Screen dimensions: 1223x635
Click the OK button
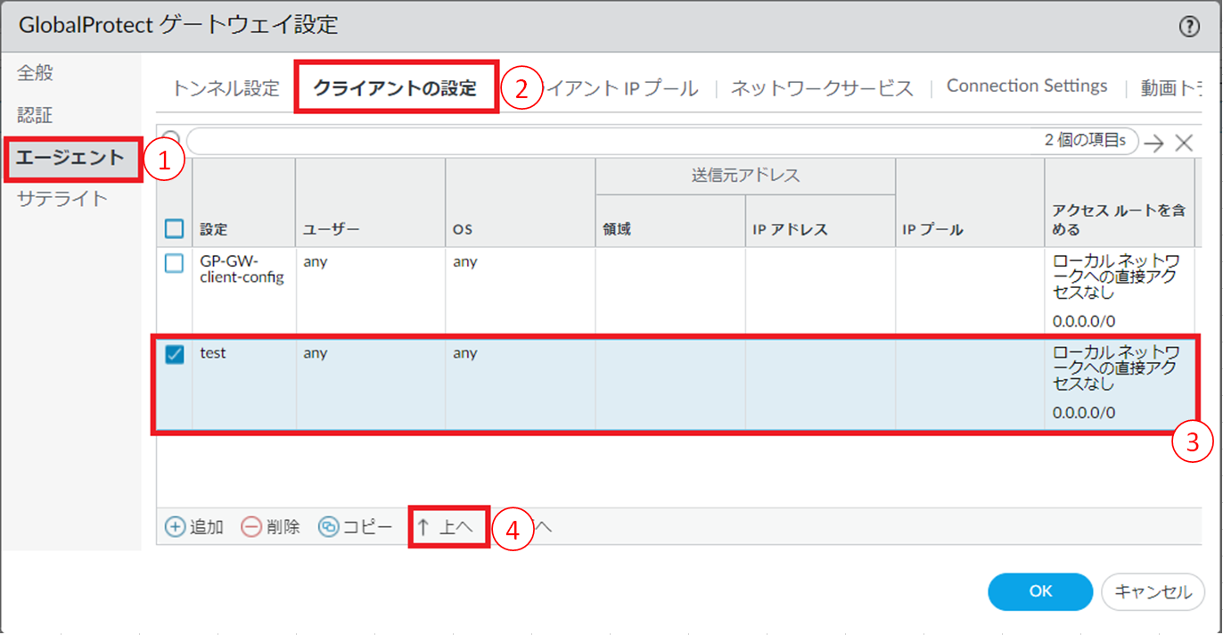[x=1040, y=590]
